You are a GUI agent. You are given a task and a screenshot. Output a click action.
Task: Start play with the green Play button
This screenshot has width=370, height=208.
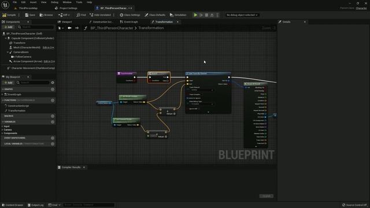(195, 15)
